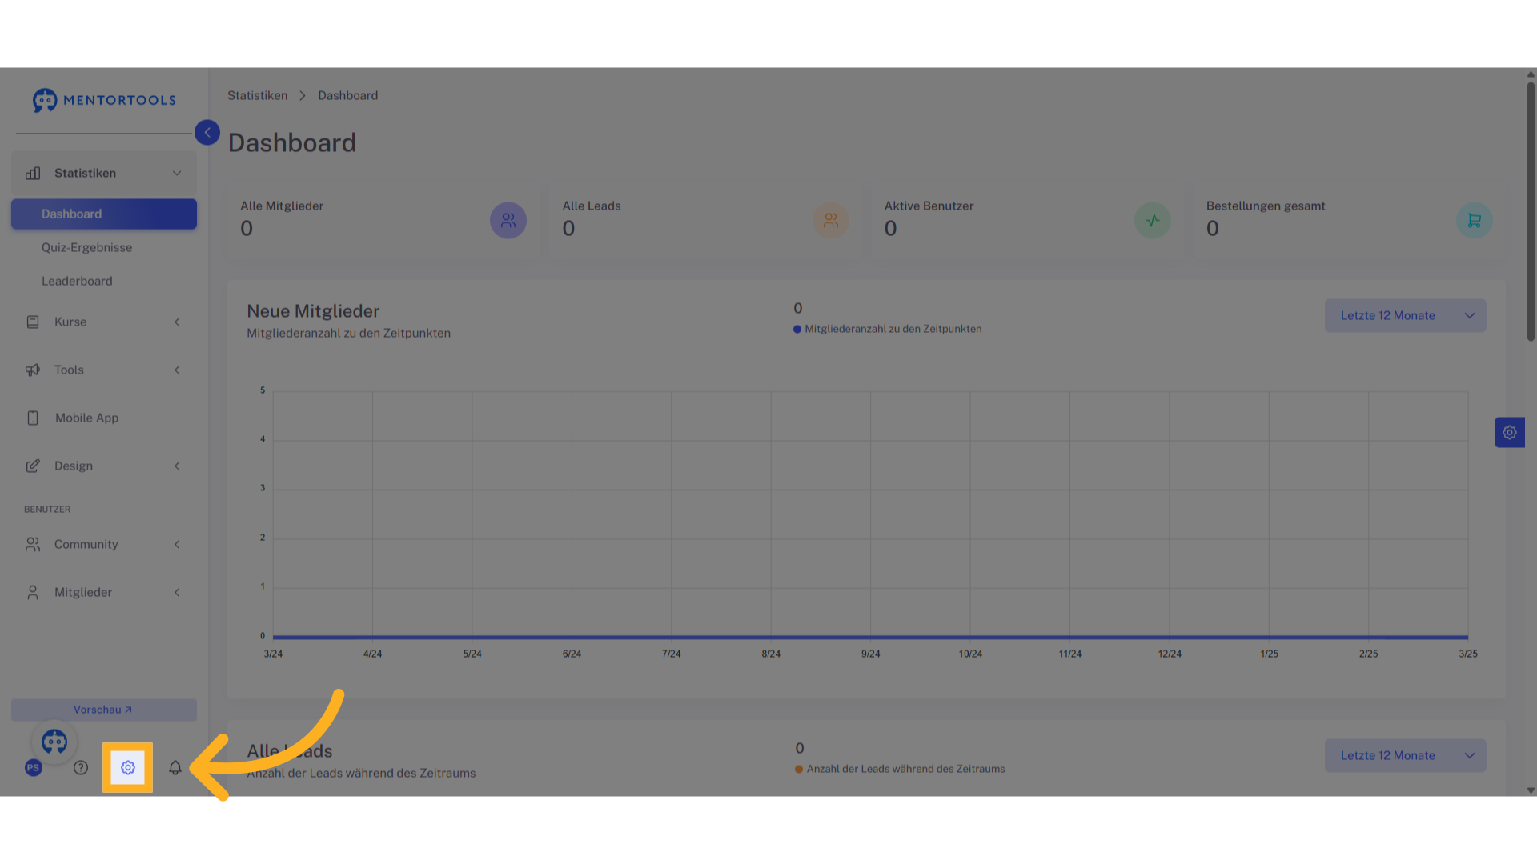Open Letzte 12 Monate dropdown for Neue Mitglieder
The height and width of the screenshot is (864, 1537).
click(1406, 316)
